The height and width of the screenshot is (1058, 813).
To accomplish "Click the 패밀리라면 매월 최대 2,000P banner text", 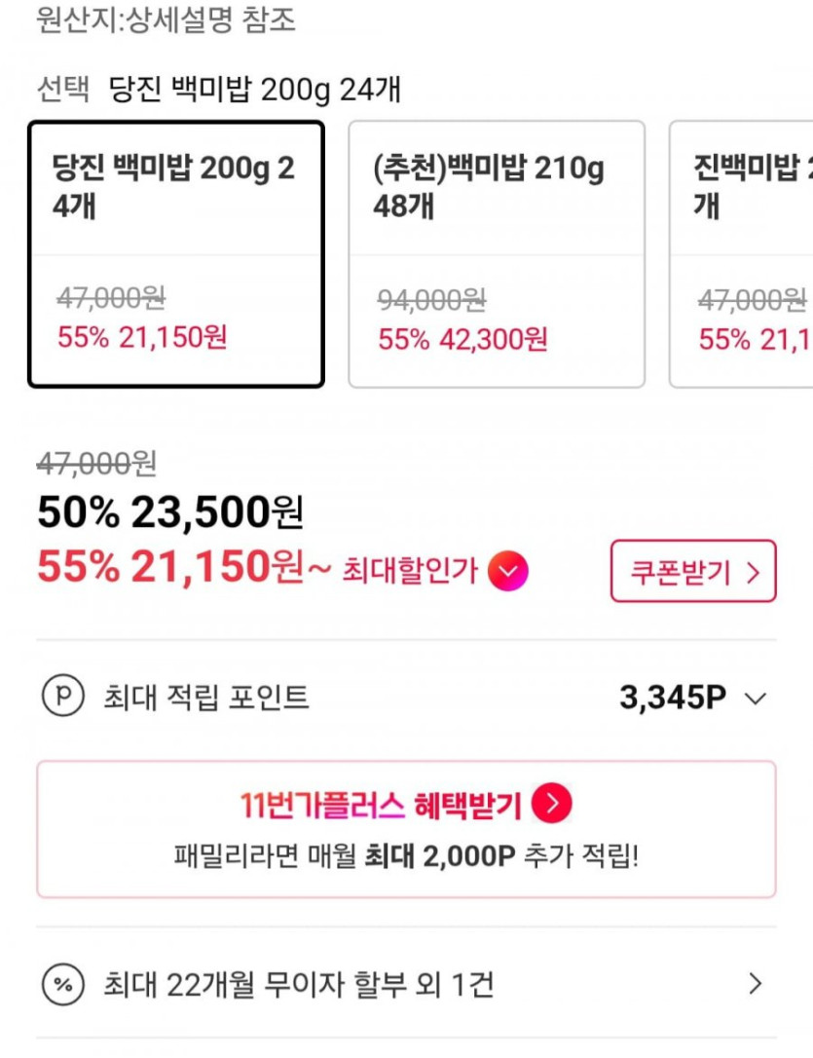I will [x=406, y=856].
